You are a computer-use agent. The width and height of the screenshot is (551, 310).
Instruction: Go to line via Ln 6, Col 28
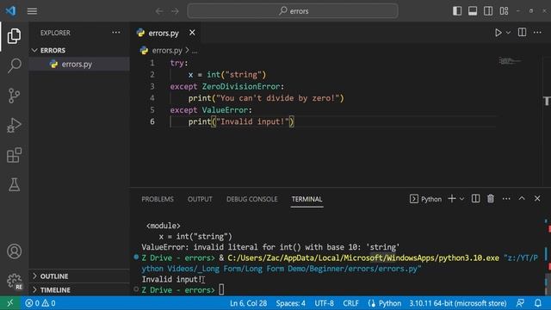pyautogui.click(x=249, y=303)
